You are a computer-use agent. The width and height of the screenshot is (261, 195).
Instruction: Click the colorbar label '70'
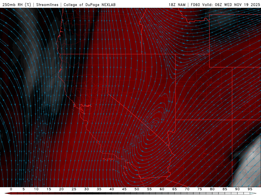(187, 189)
